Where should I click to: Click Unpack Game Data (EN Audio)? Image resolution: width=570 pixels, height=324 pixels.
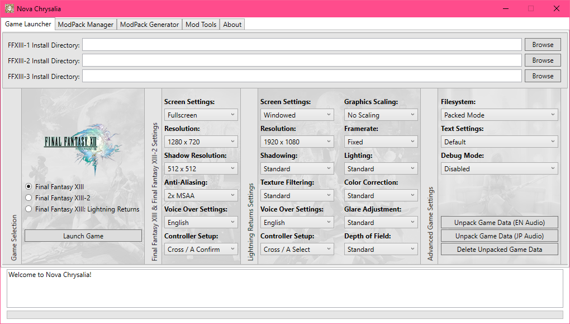coord(500,222)
